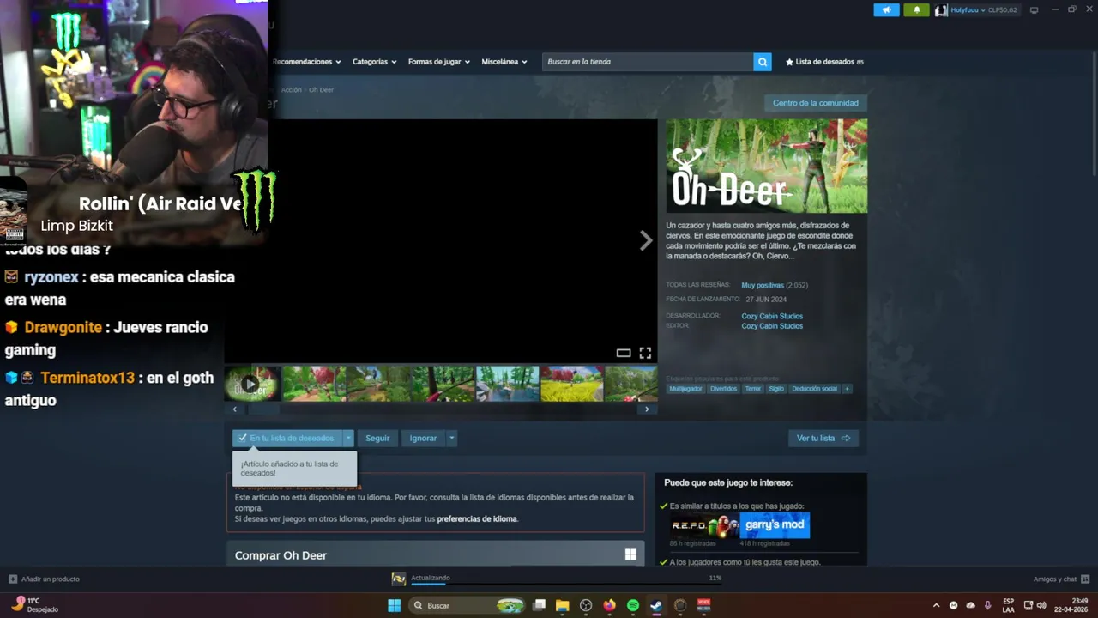Click the add product plus icon
The width and height of the screenshot is (1098, 618).
point(13,579)
